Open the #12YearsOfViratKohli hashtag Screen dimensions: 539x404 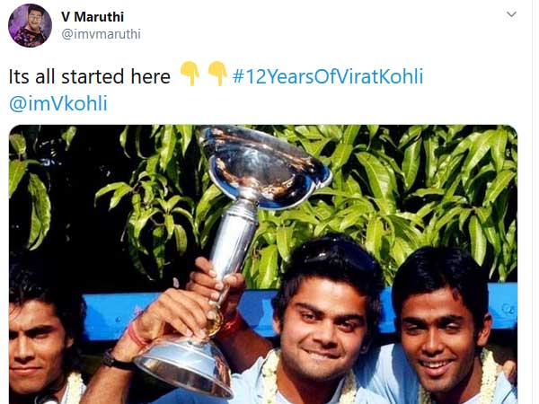[328, 76]
